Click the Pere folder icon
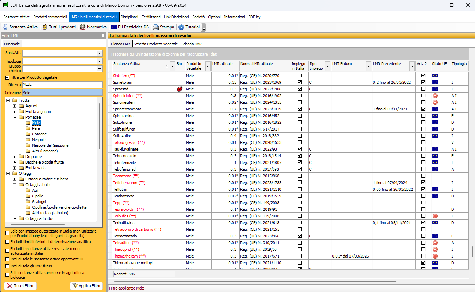The height and width of the screenshot is (292, 475). [28, 128]
